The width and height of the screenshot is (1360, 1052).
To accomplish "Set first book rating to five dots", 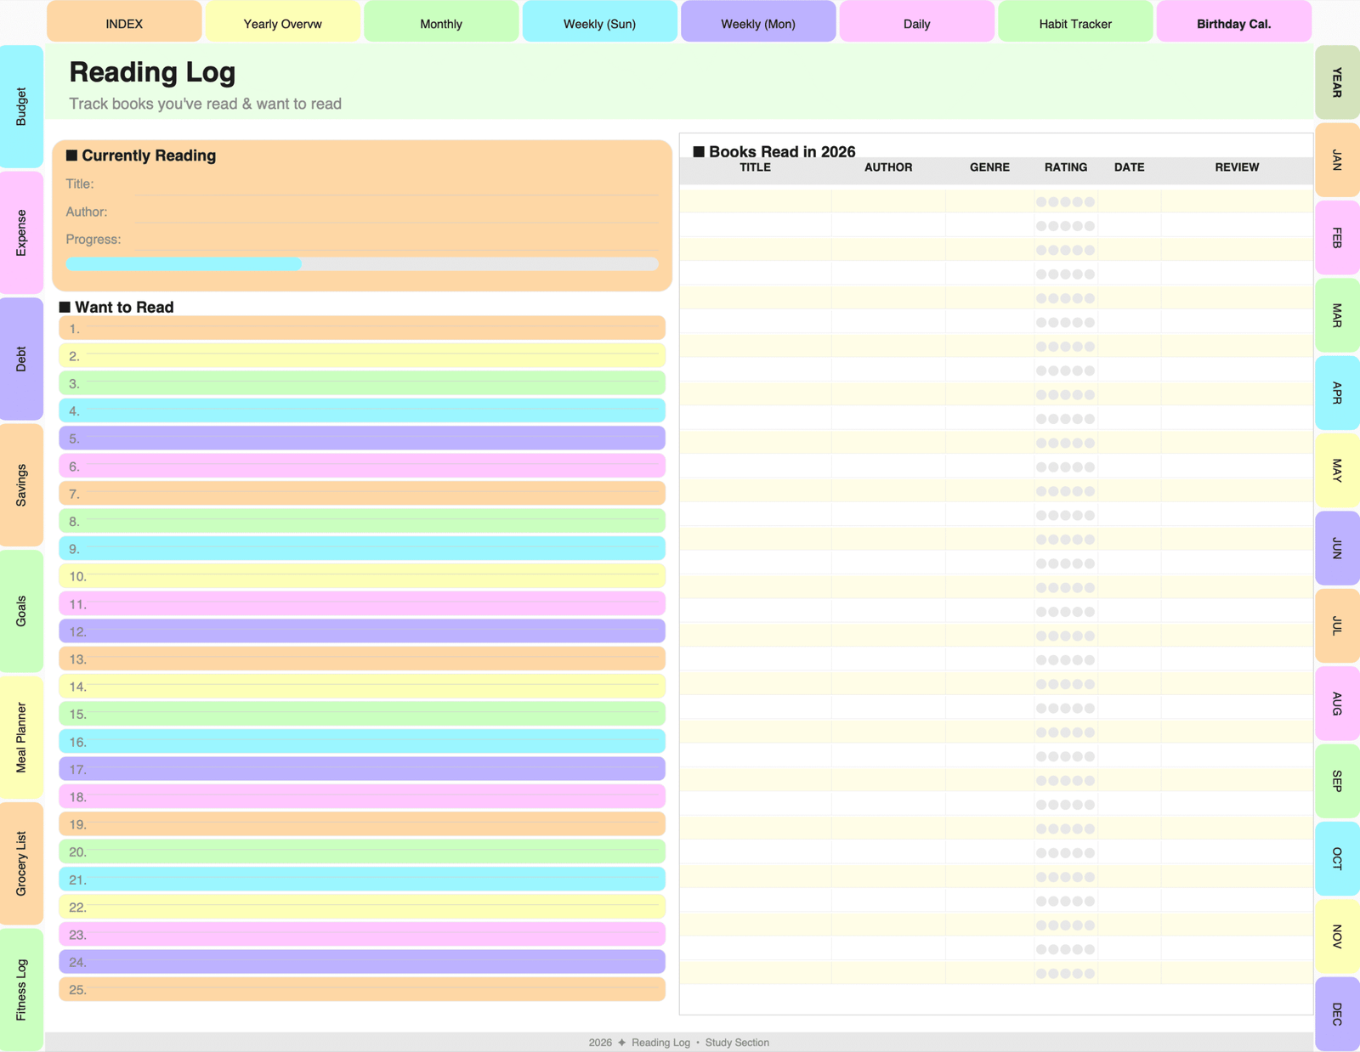I will click(x=1090, y=202).
